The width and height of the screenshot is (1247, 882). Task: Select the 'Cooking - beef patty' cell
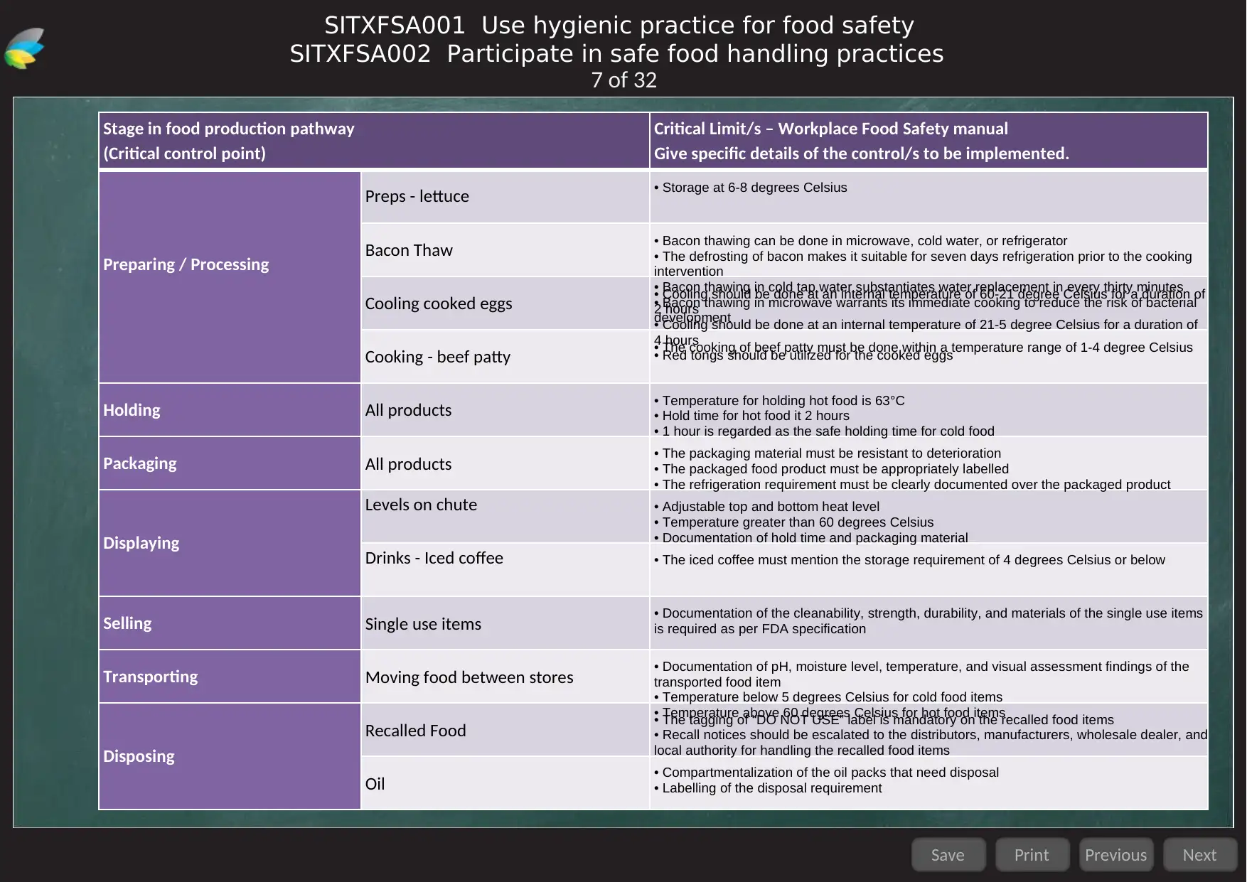point(505,357)
